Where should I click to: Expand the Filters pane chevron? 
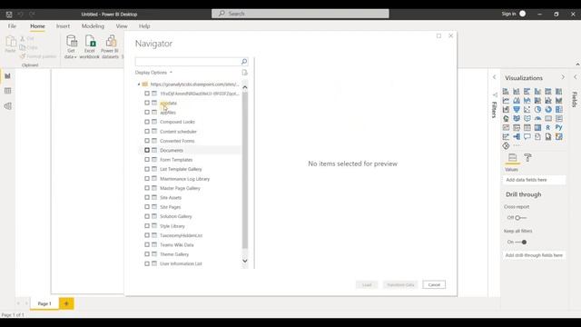coord(494,77)
